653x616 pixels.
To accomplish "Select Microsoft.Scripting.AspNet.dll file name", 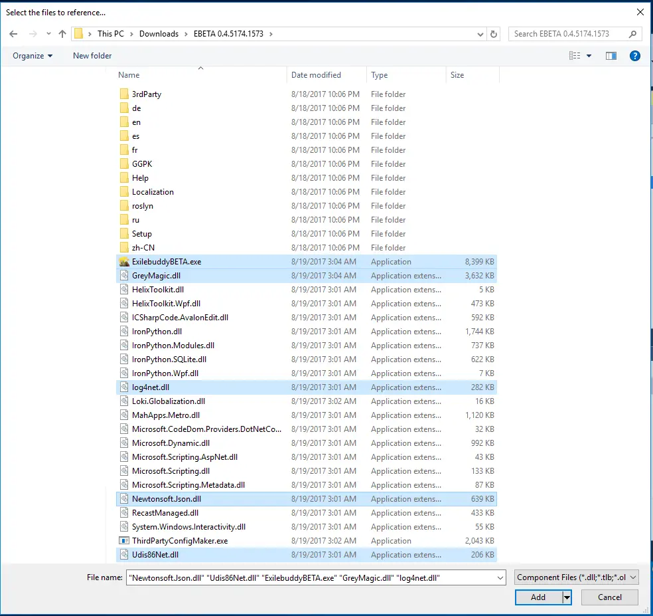I will [185, 457].
